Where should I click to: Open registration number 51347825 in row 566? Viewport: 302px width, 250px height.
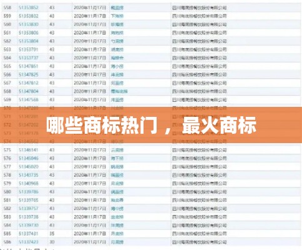(x=29, y=74)
